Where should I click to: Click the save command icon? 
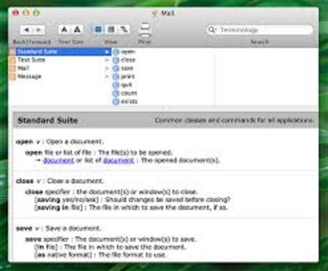click(116, 68)
